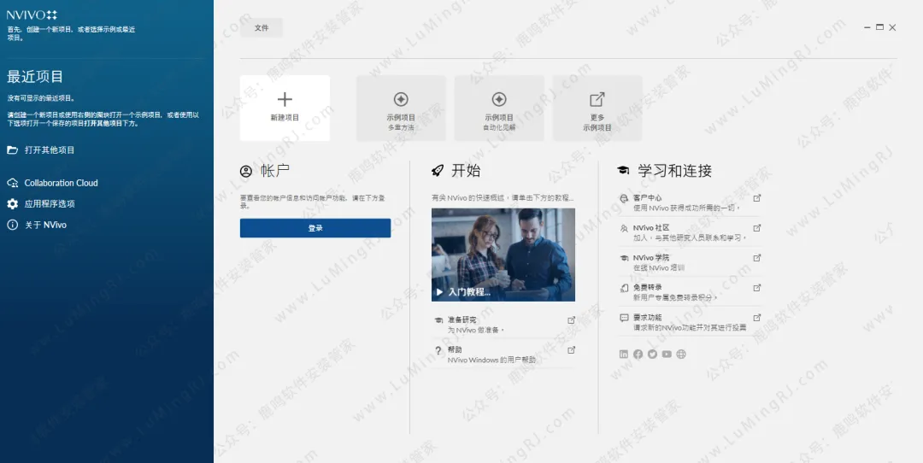Click the plus icon to create new project
923x463 pixels.
[285, 100]
